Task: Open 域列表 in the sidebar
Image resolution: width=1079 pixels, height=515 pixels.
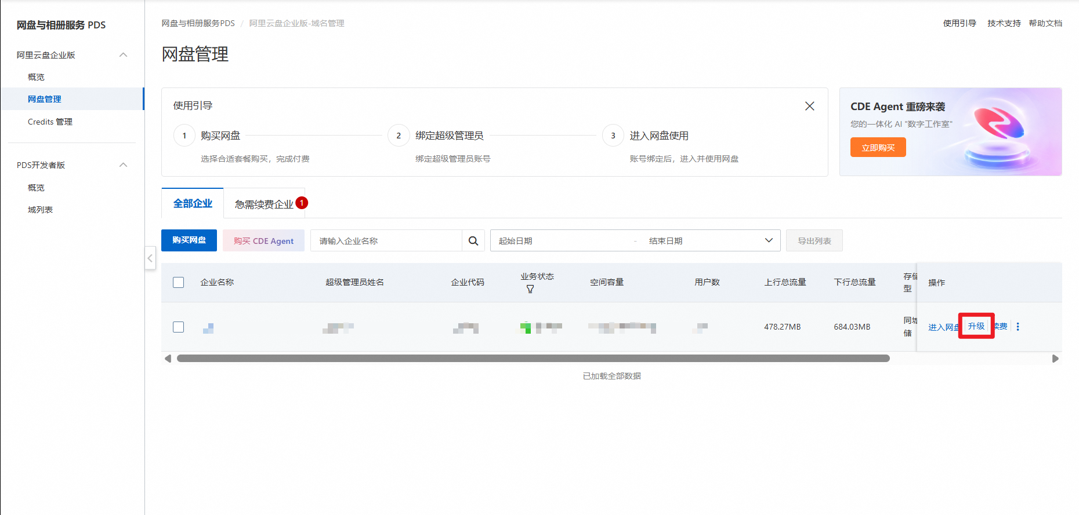Action: pyautogui.click(x=40, y=210)
